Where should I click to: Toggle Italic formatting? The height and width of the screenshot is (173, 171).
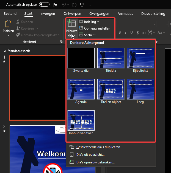[125, 32]
